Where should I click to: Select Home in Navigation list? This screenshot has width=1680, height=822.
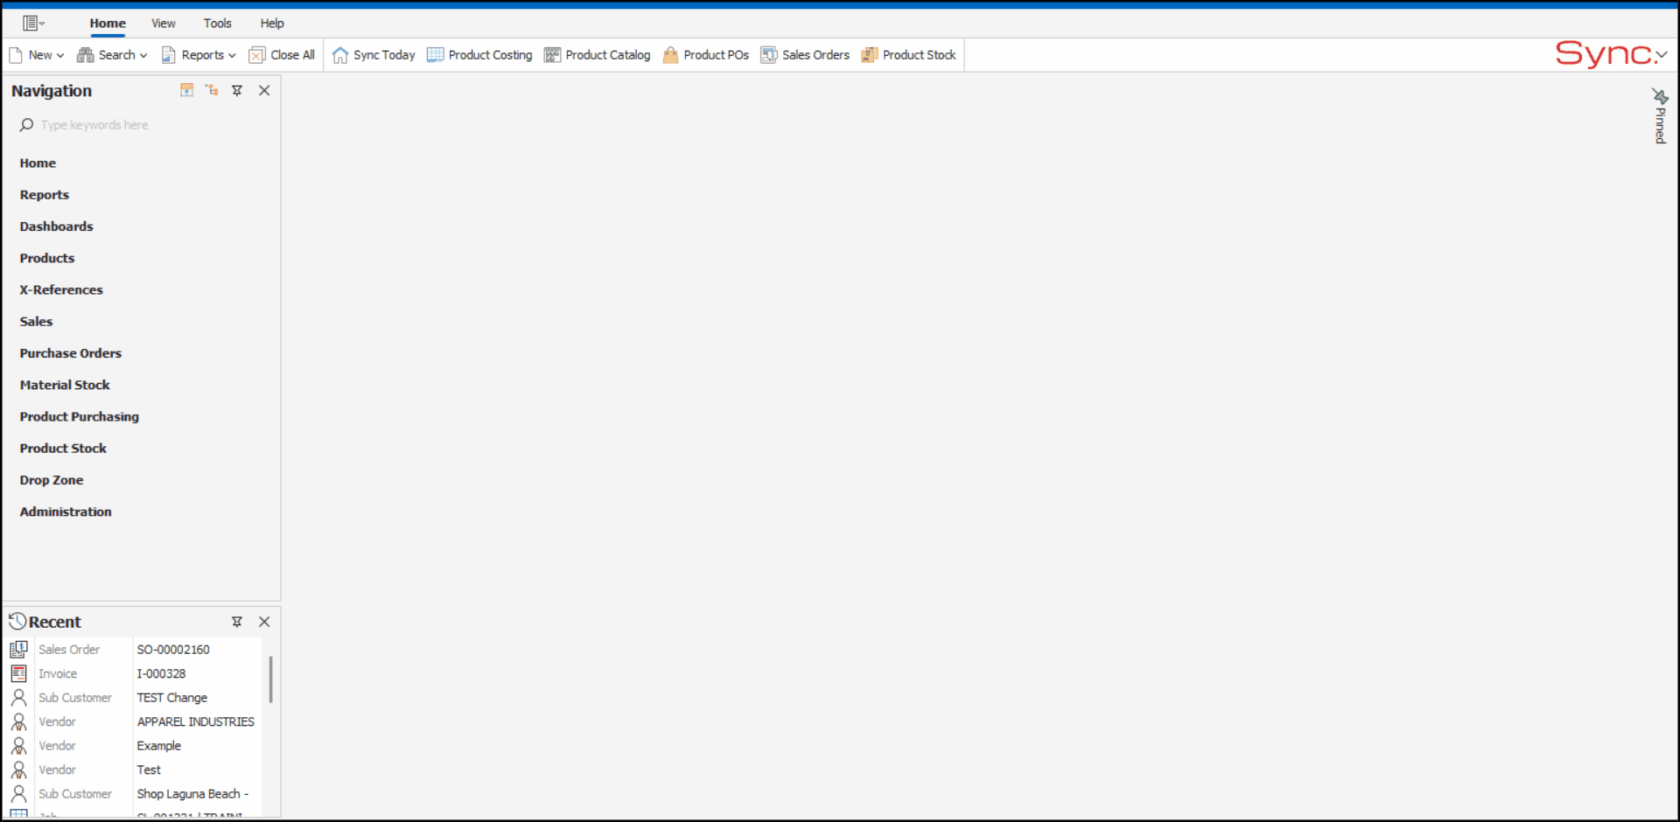pyautogui.click(x=38, y=164)
